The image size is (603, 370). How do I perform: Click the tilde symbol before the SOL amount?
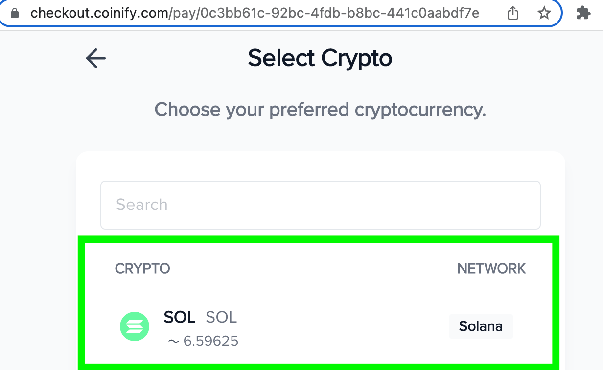pyautogui.click(x=173, y=341)
